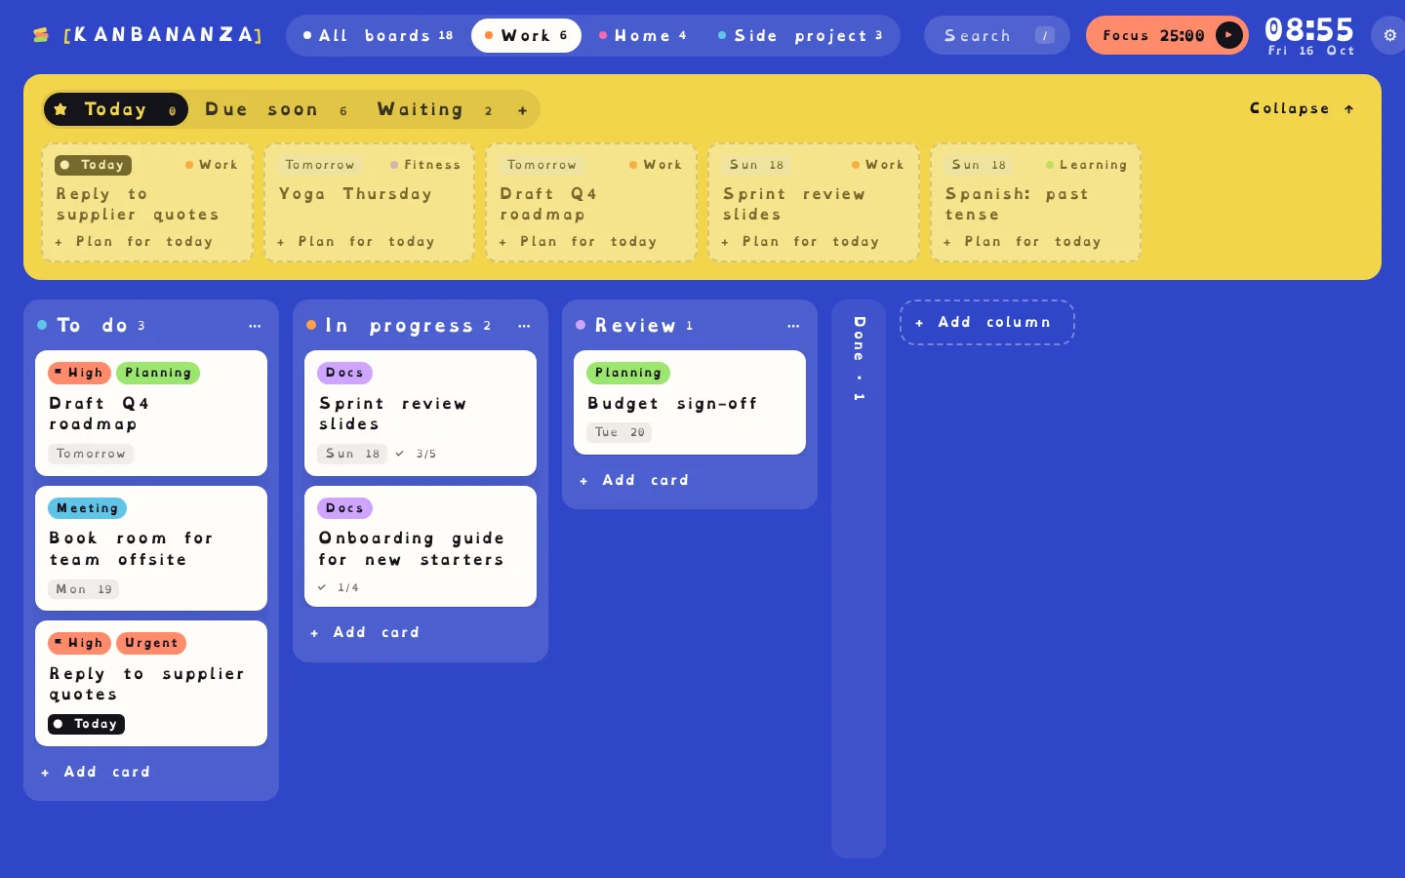Click the High priority flag on Reply to supplier quotes
This screenshot has width=1405, height=878.
point(79,643)
